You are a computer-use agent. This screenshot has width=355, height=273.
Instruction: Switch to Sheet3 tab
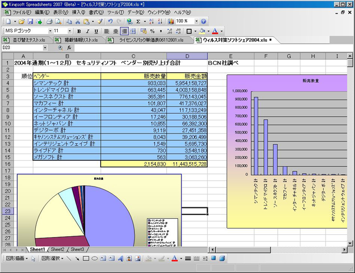pos(77,249)
